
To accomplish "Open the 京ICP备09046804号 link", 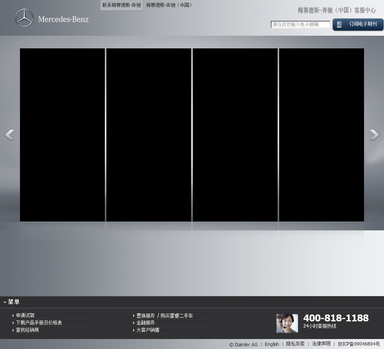I will pyautogui.click(x=359, y=344).
